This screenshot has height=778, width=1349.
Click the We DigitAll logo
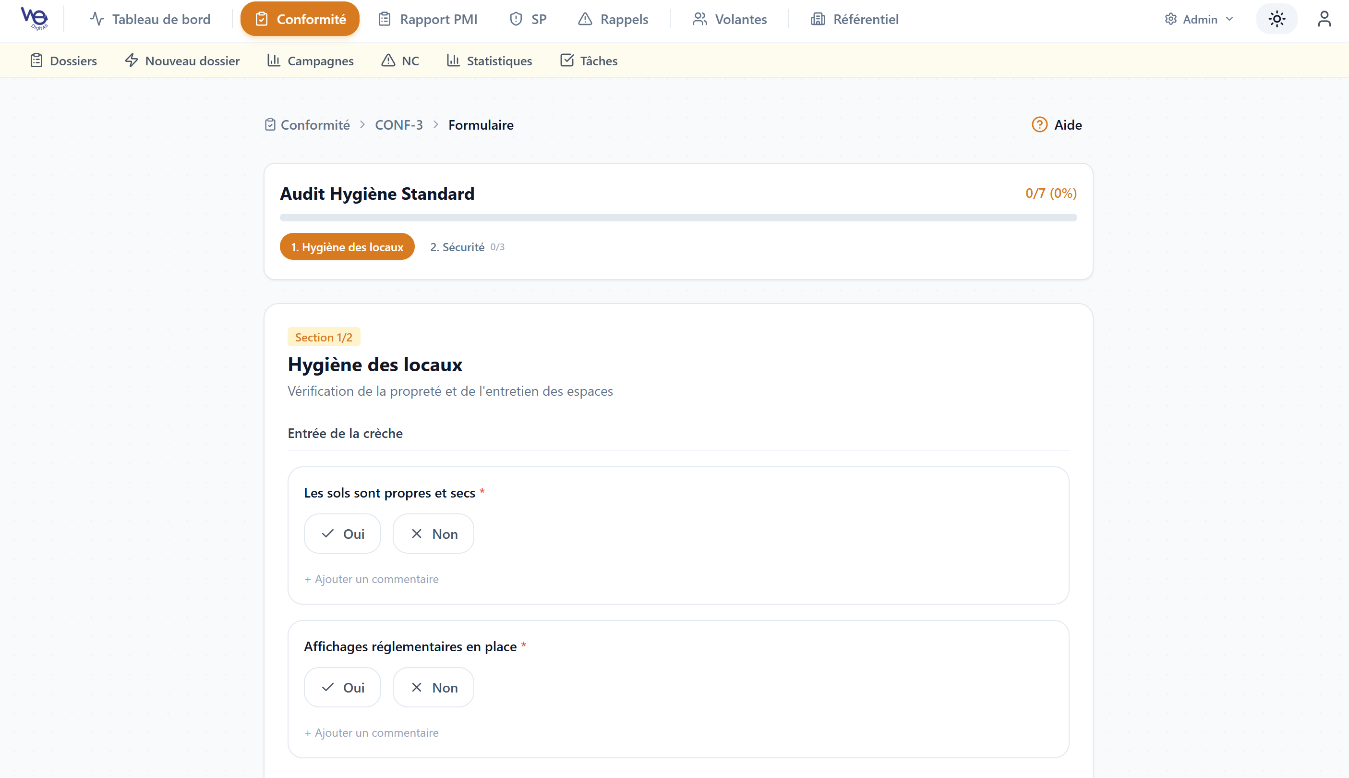click(x=35, y=19)
